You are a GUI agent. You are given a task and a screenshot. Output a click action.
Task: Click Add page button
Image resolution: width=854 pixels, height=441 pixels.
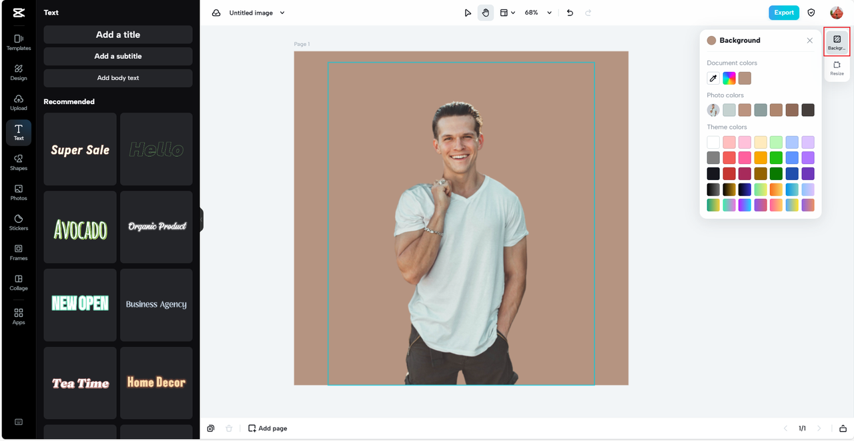coord(268,428)
